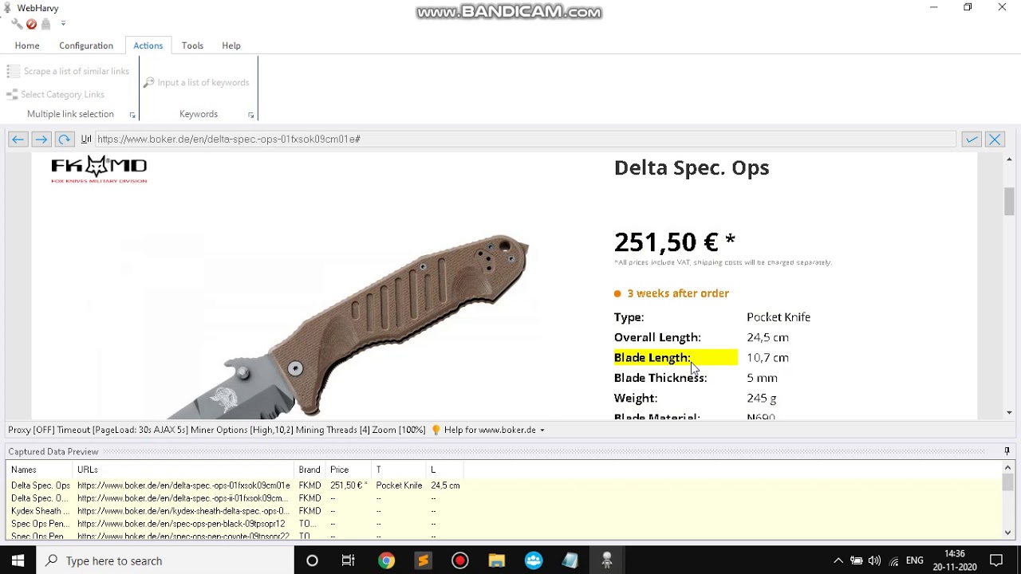This screenshot has height=574, width=1021.
Task: Click the browser pane scroll up arrow
Action: click(1009, 159)
